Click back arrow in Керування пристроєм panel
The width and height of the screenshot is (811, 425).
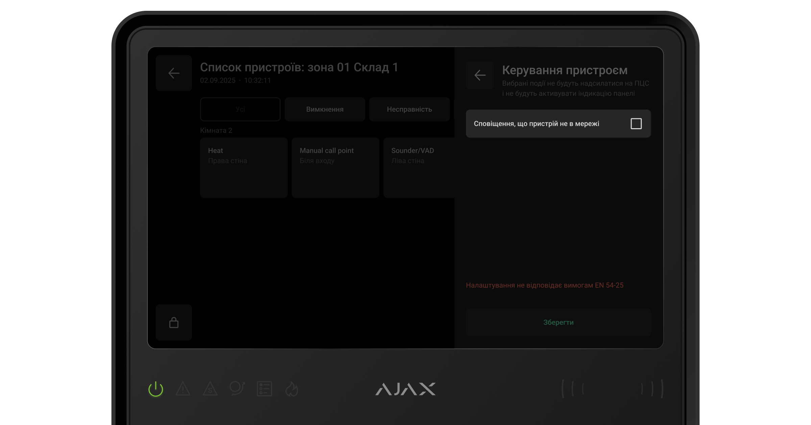[480, 75]
